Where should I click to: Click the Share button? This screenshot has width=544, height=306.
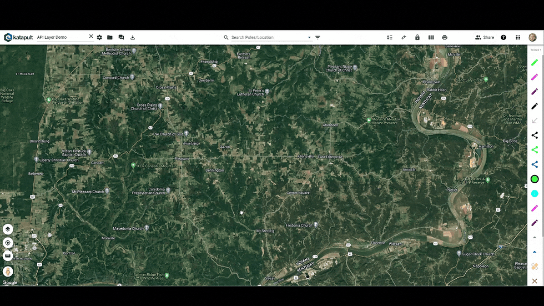[485, 37]
